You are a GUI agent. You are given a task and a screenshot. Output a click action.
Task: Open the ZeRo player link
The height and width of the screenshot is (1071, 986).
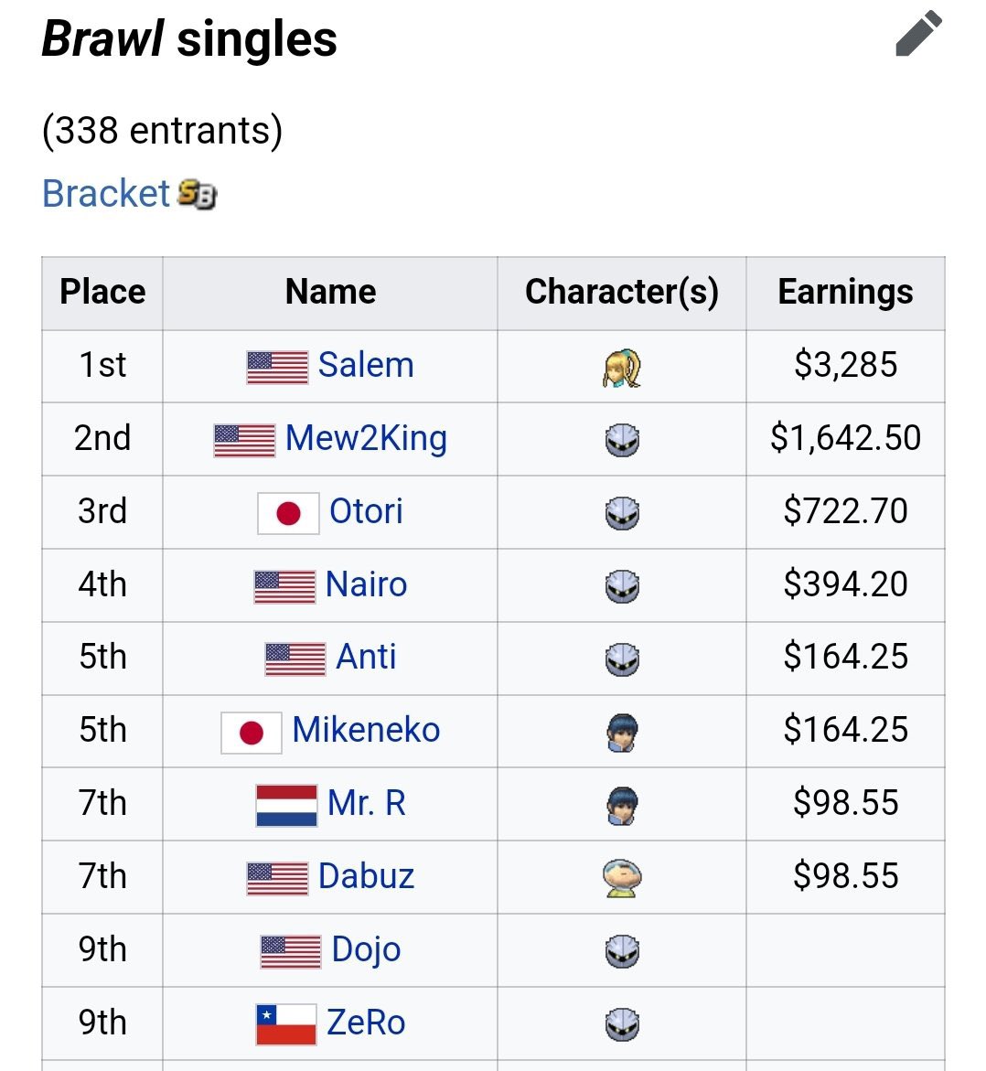coord(366,1022)
